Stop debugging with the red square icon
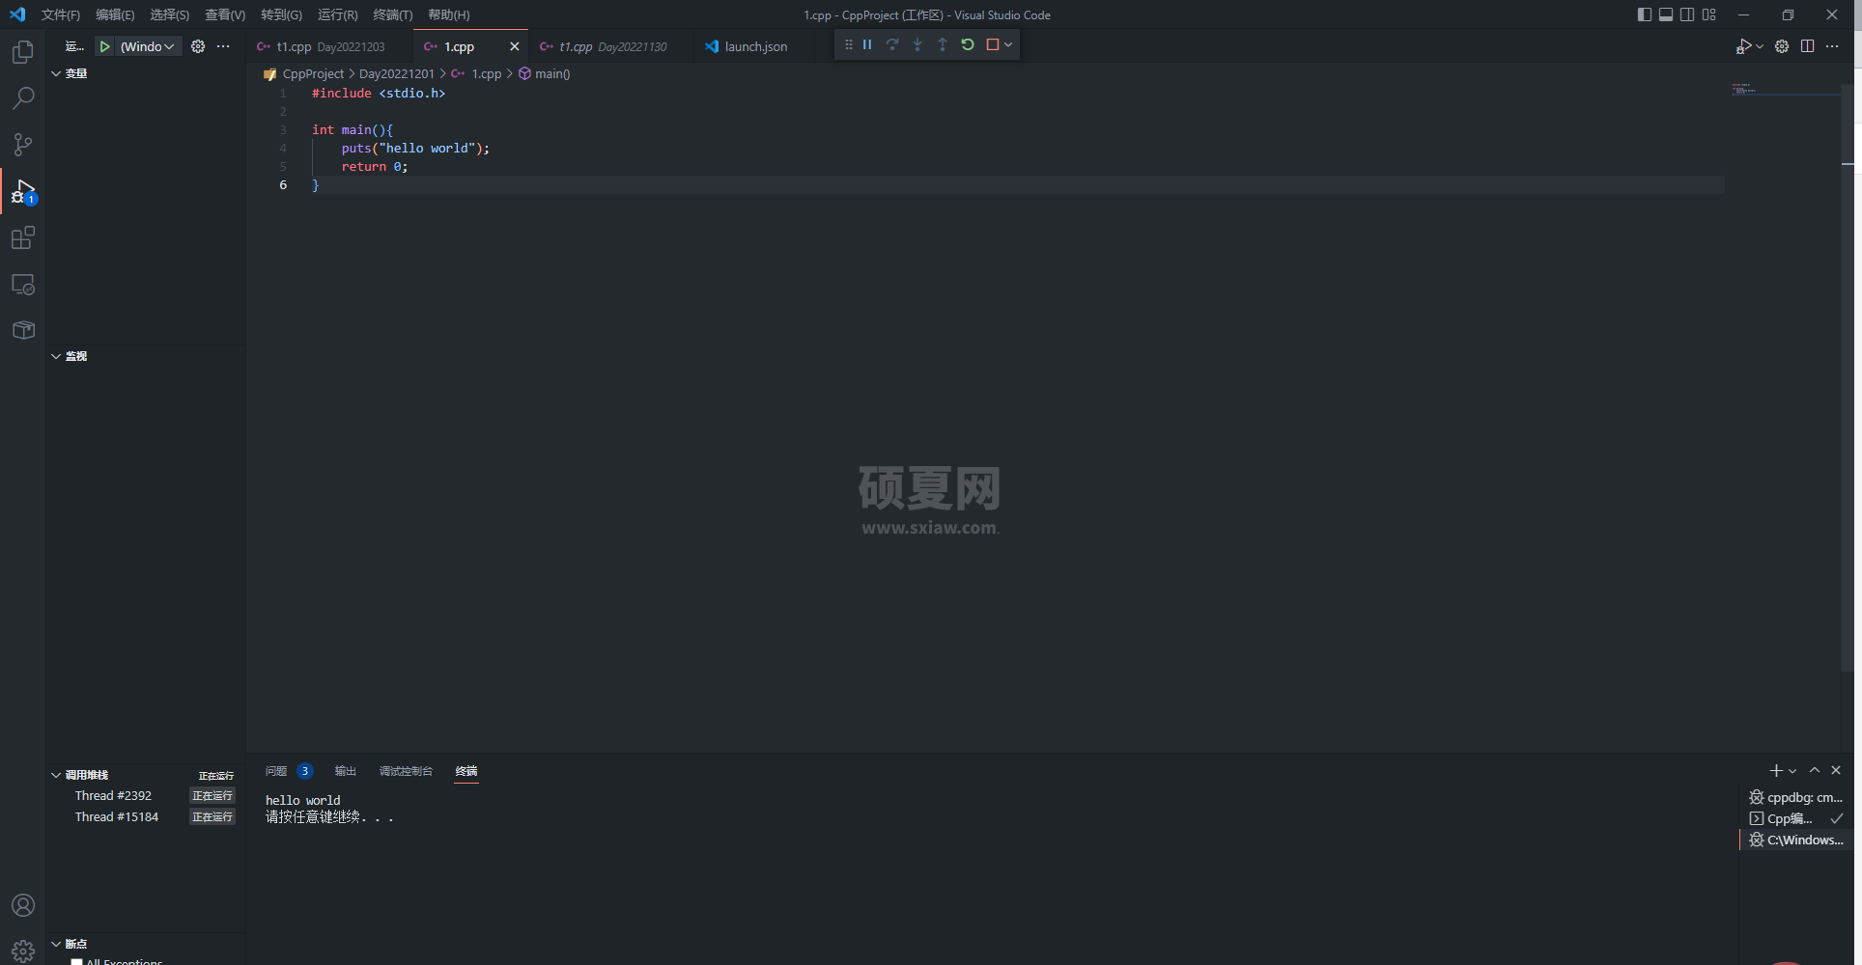This screenshot has width=1862, height=965. 992,44
